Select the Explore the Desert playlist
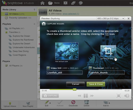This screenshot has width=133, height=110. coord(19,44)
